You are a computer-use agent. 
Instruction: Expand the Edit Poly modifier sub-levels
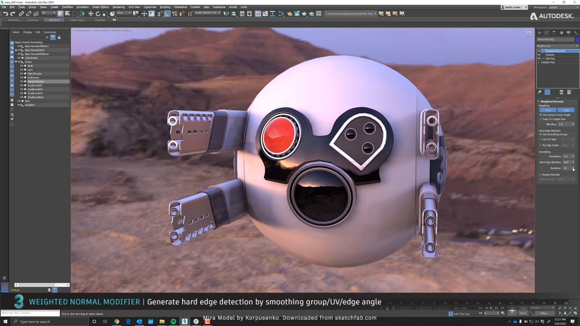coord(542,59)
